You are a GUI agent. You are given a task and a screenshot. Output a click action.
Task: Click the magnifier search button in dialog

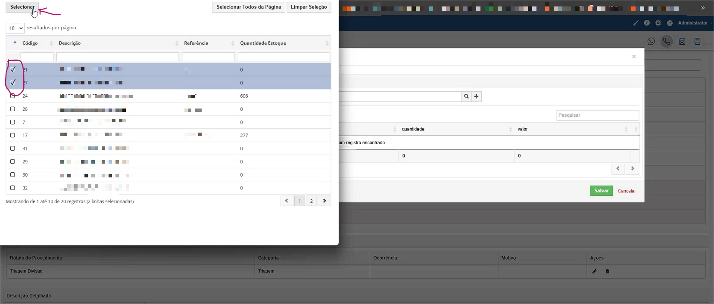click(466, 96)
